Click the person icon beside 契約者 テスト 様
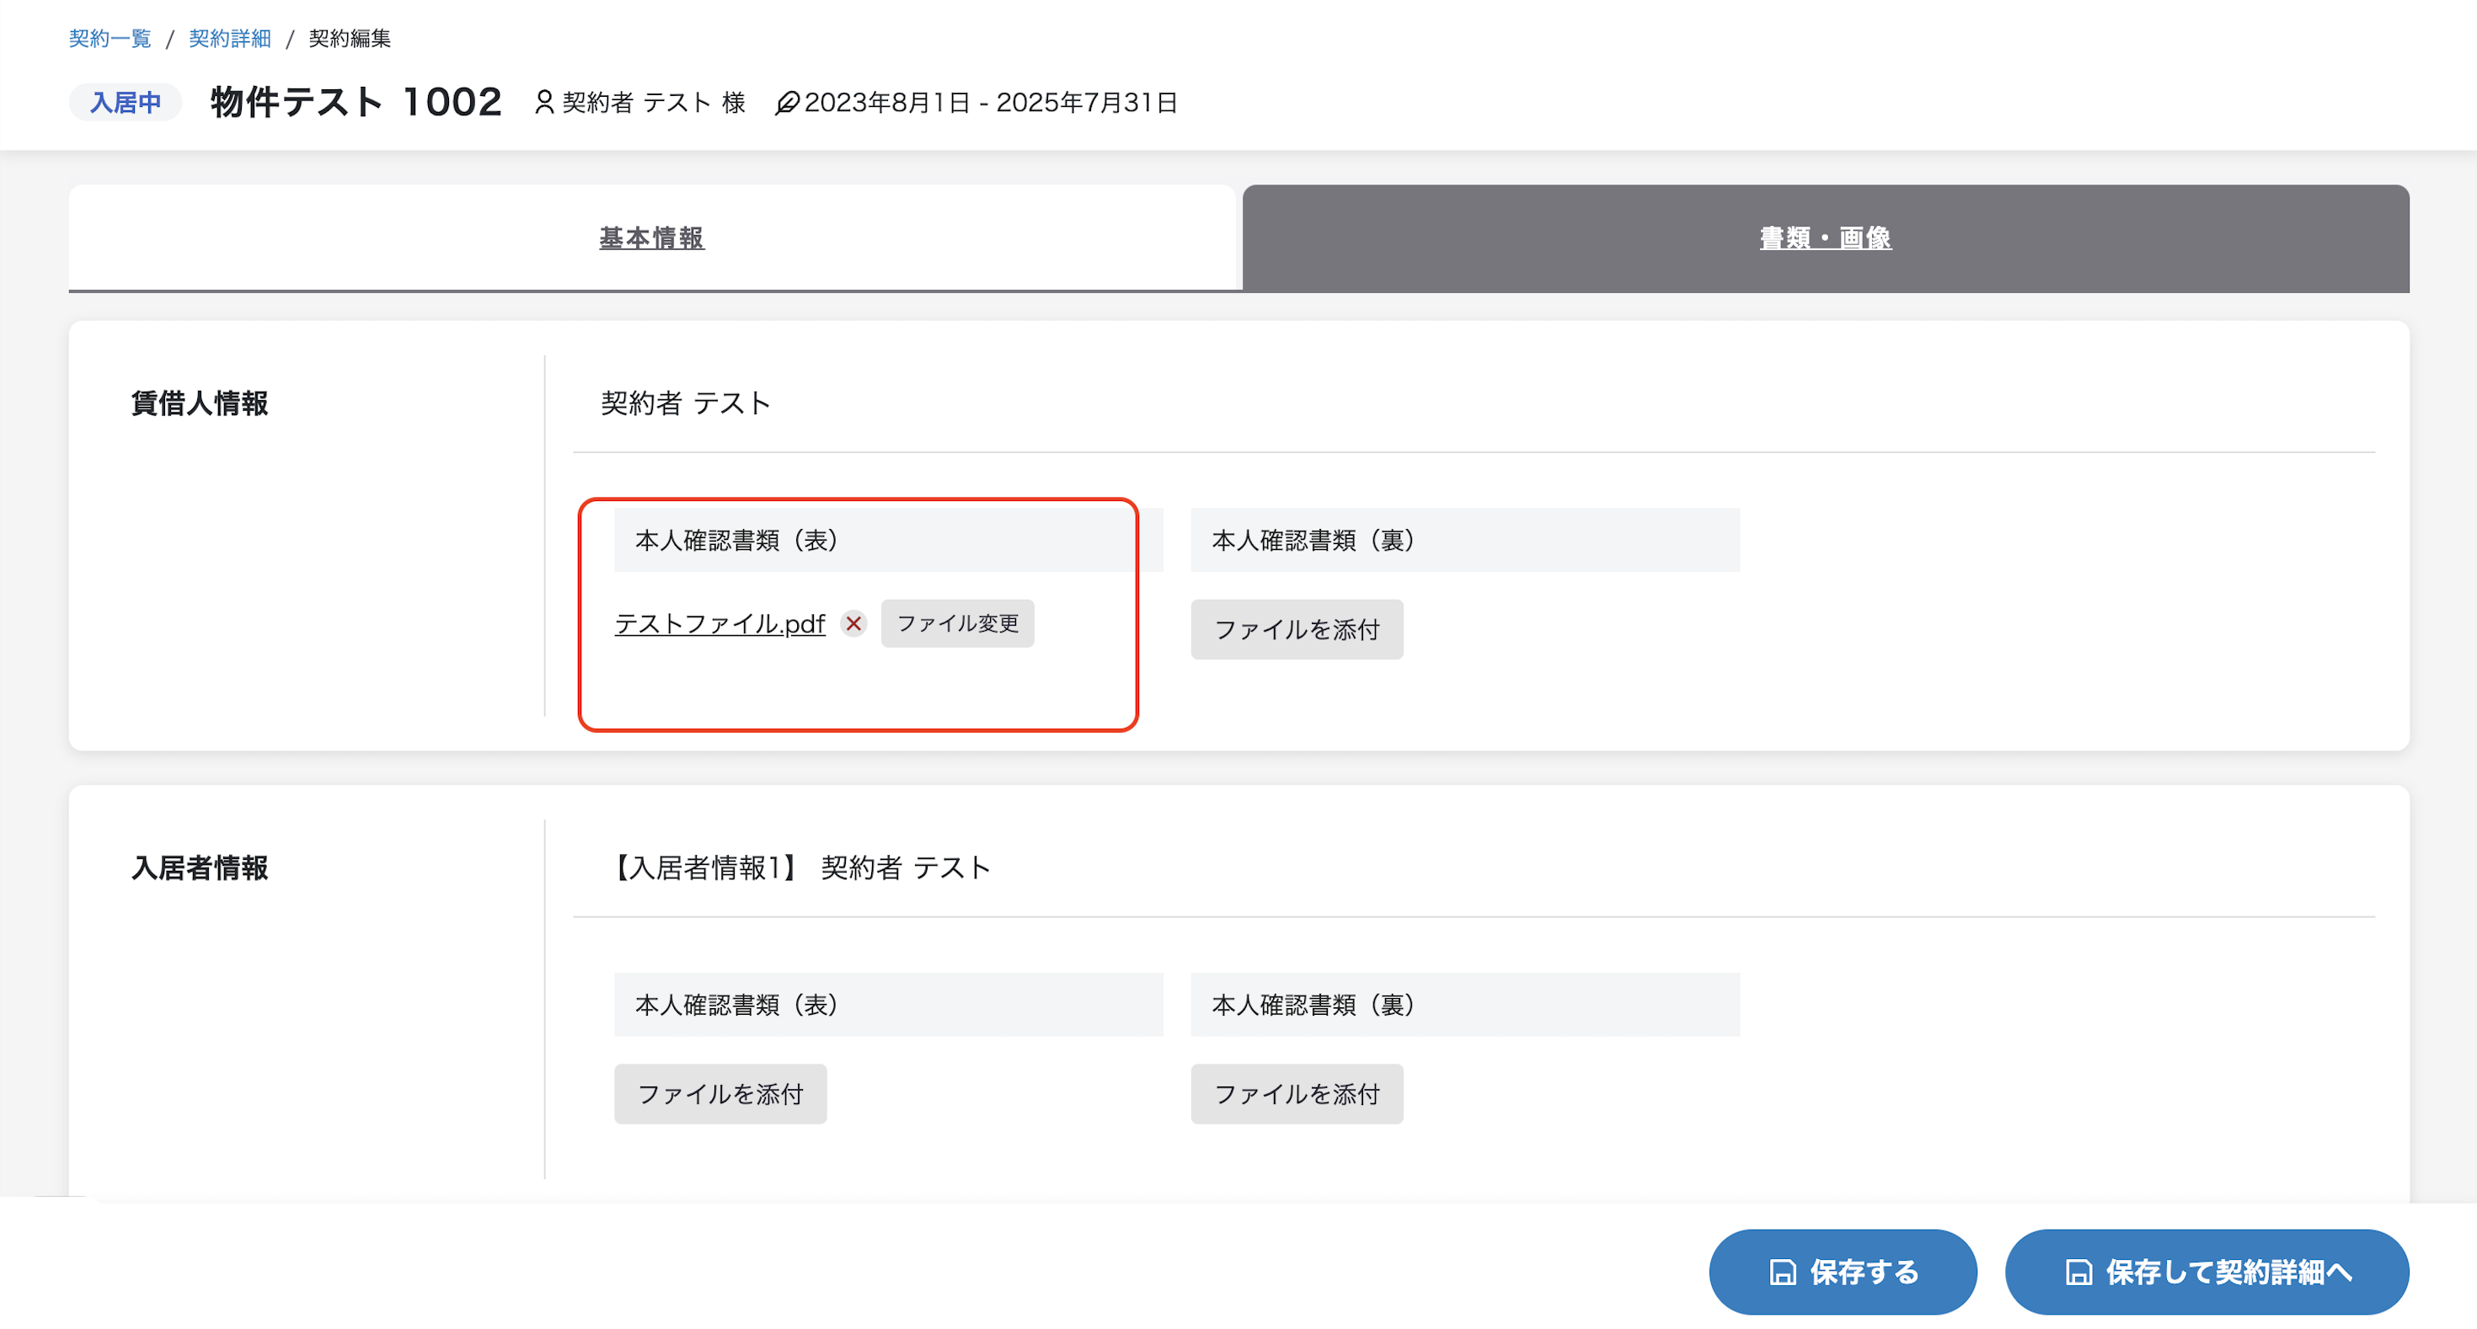This screenshot has width=2477, height=1329. (x=544, y=102)
